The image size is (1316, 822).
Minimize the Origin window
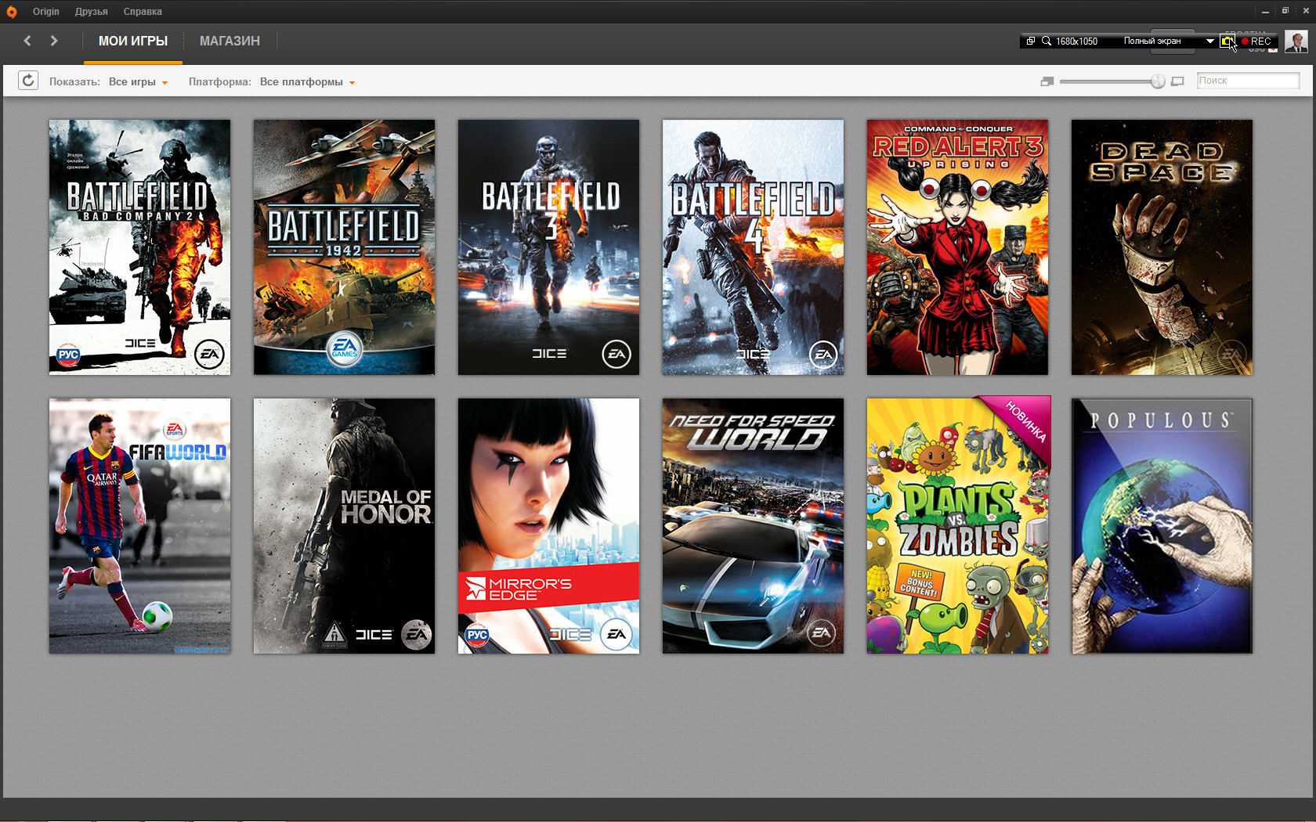pos(1265,11)
